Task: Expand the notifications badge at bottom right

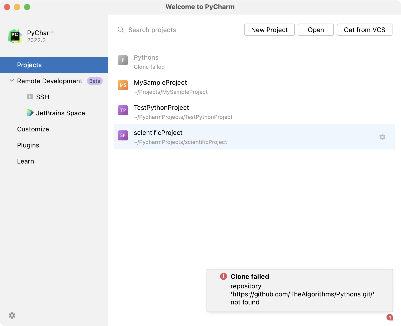Action: tap(390, 318)
